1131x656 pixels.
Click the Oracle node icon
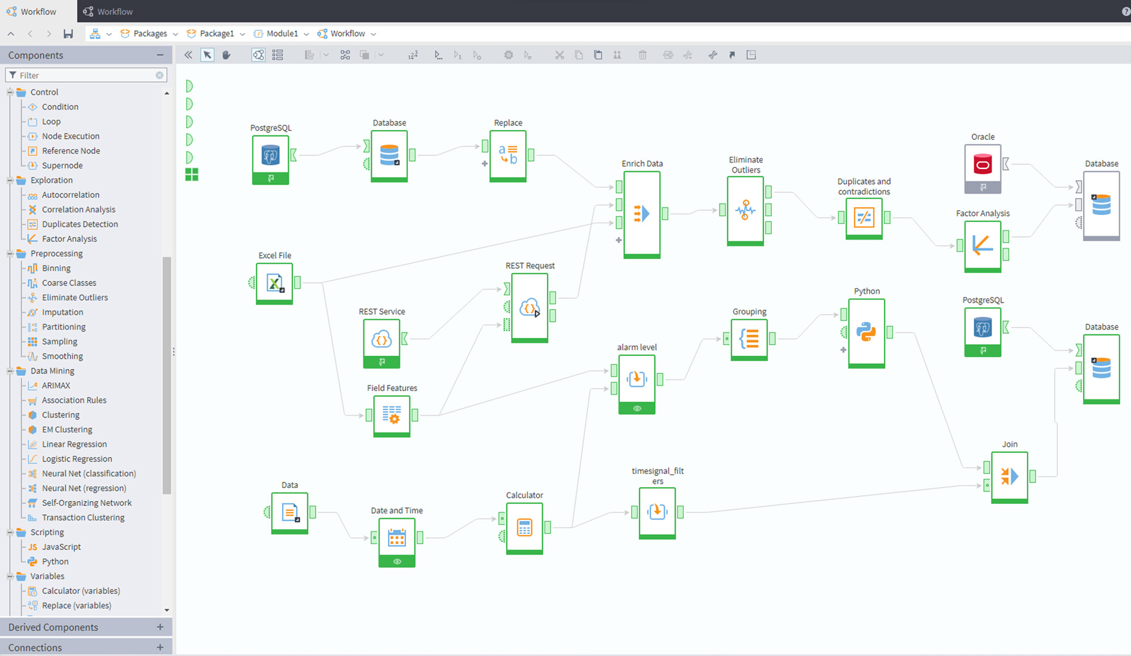(982, 164)
